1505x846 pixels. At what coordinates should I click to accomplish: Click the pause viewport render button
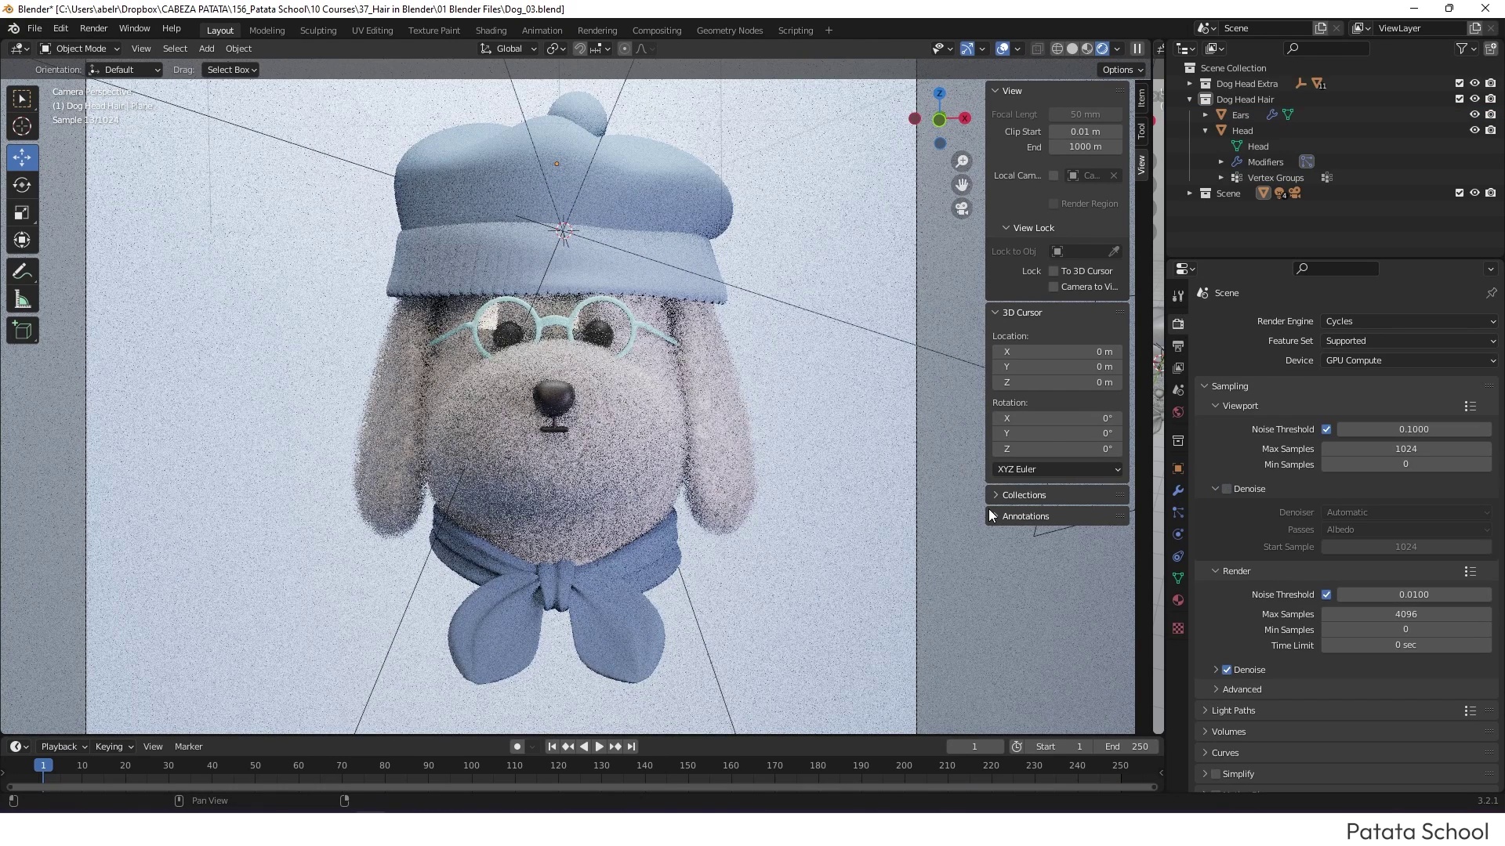1137,49
